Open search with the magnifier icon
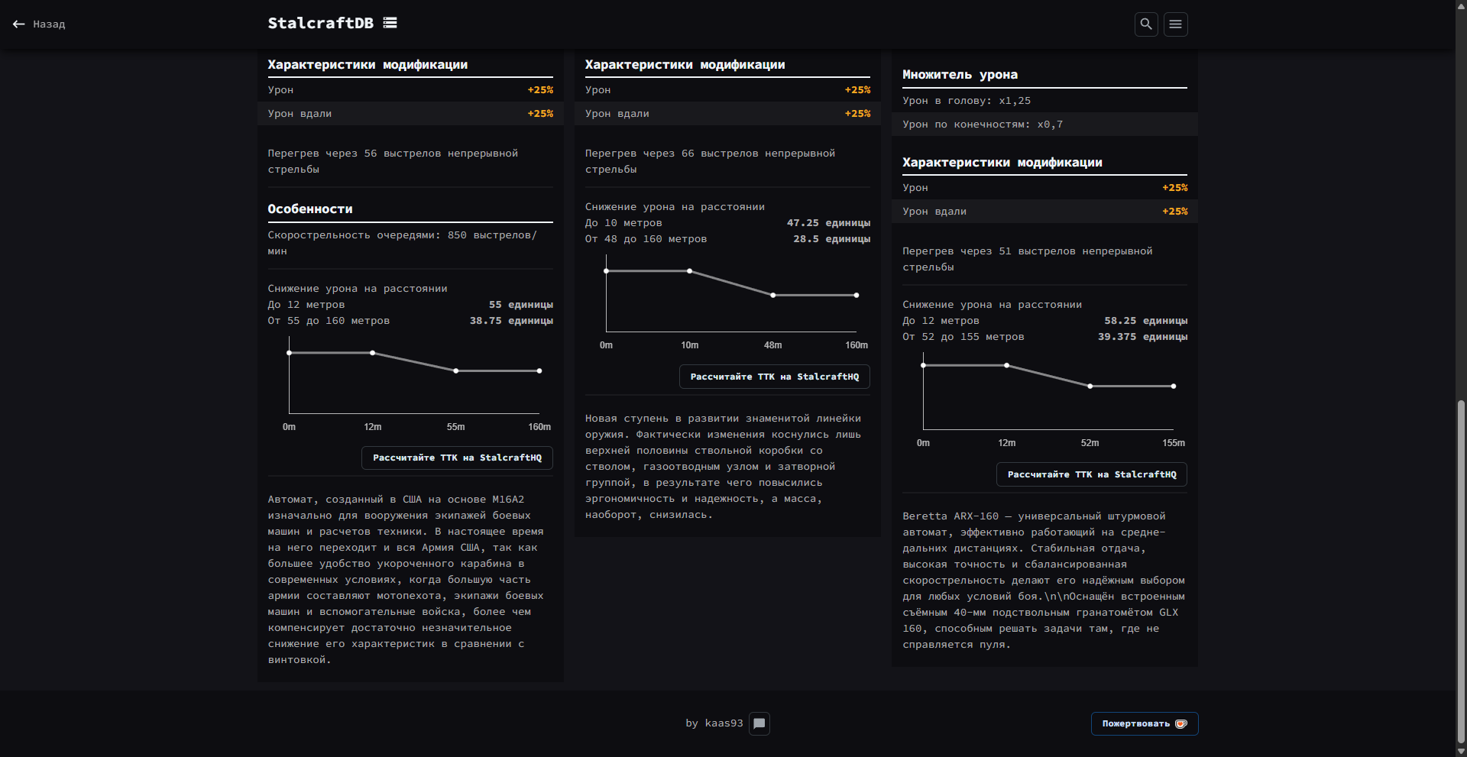This screenshot has height=757, width=1467. pyautogui.click(x=1146, y=24)
